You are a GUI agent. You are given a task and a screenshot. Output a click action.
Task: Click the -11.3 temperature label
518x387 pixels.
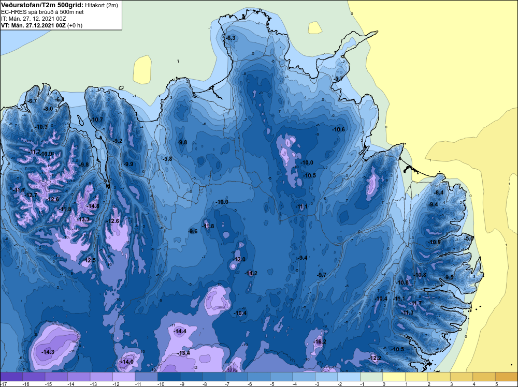click(407, 313)
